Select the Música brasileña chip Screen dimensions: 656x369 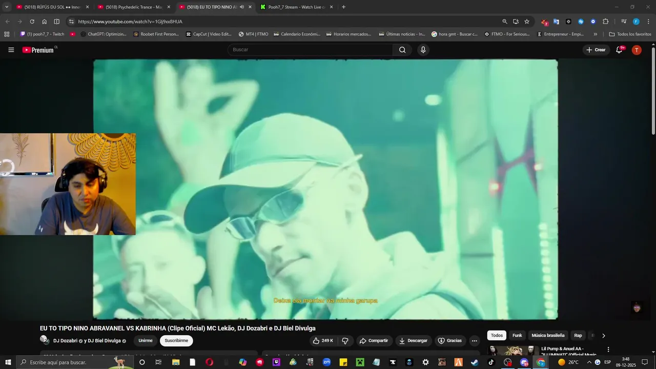point(548,336)
